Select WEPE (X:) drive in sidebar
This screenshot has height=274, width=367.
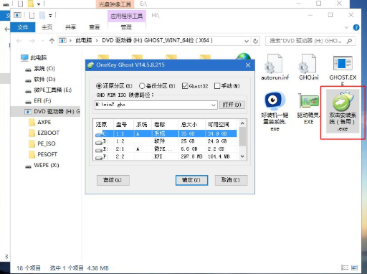[x=42, y=165]
